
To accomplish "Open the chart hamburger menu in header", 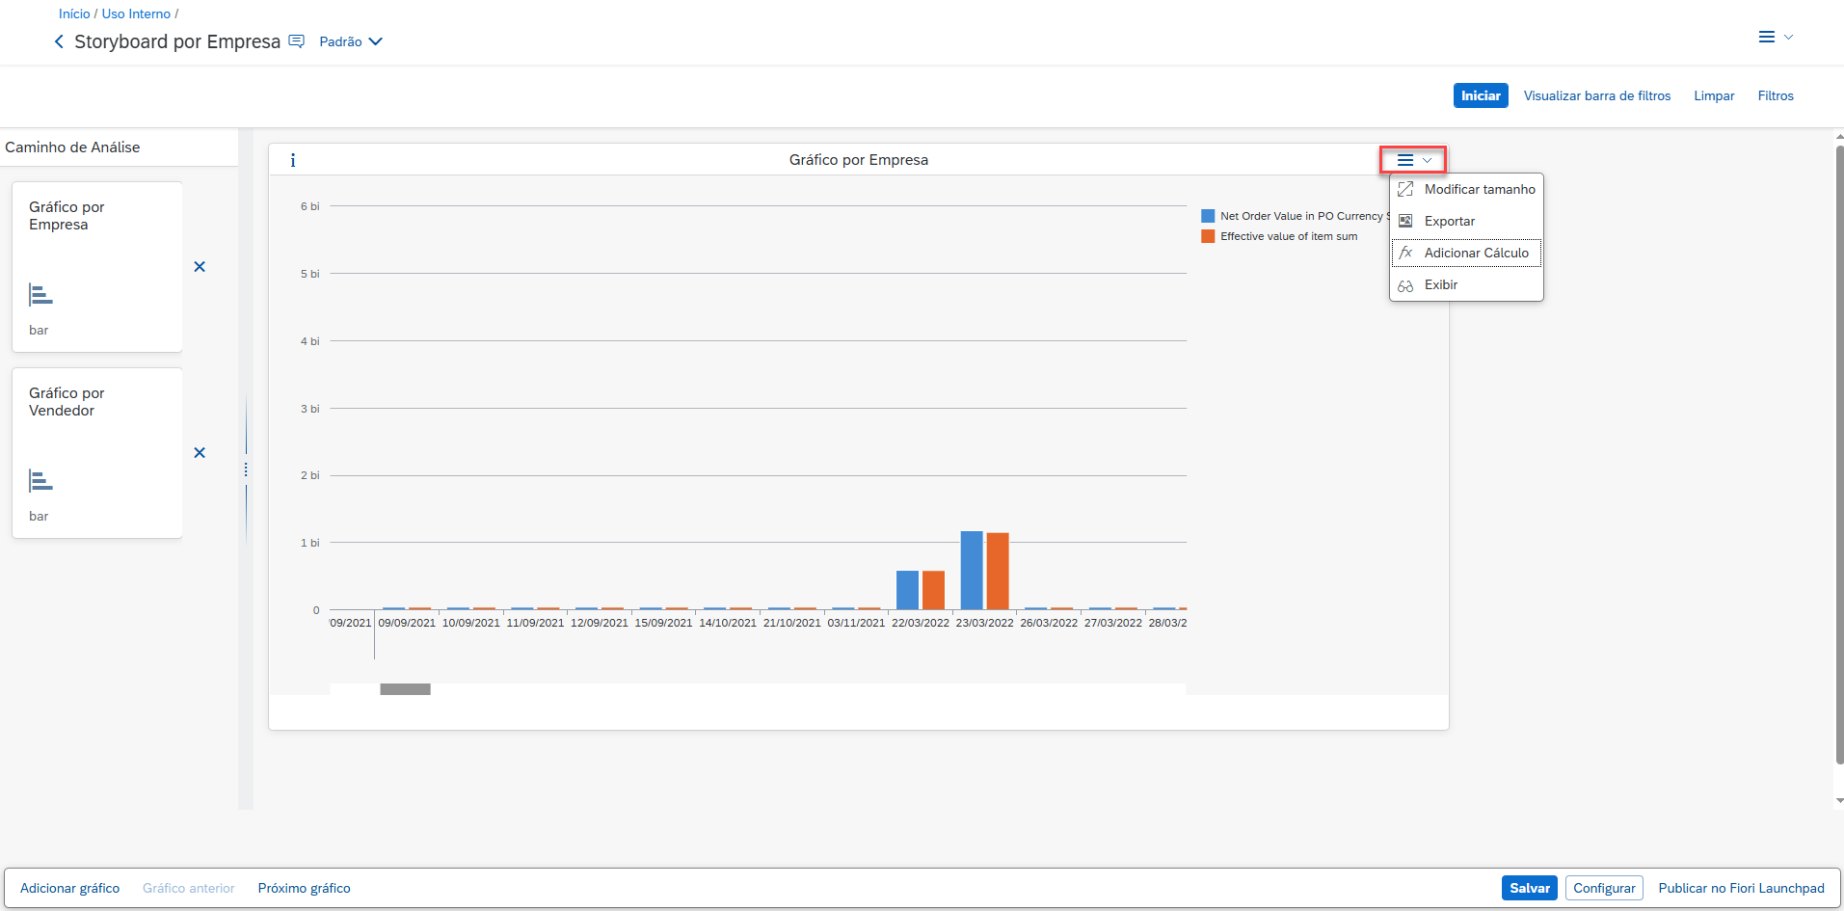I will pyautogui.click(x=1413, y=160).
